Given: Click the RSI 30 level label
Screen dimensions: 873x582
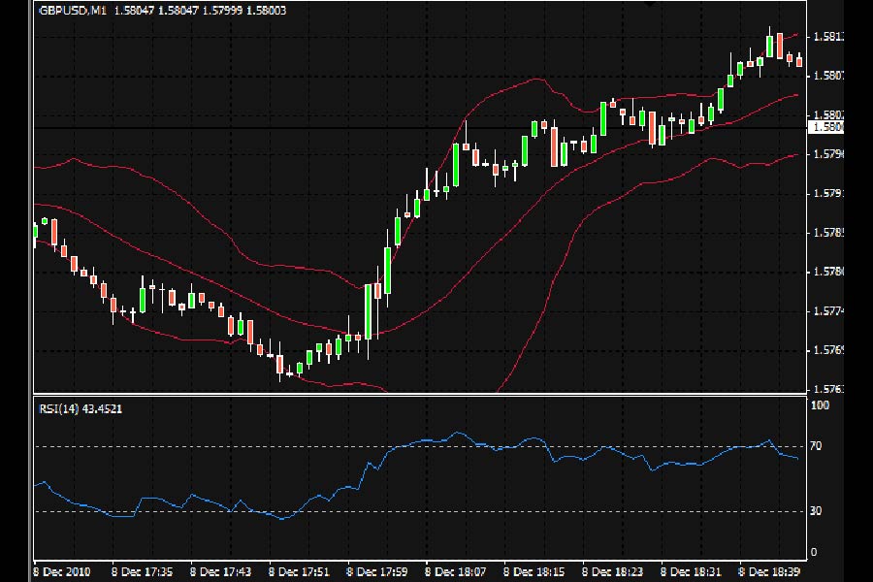Looking at the screenshot, I should [816, 511].
